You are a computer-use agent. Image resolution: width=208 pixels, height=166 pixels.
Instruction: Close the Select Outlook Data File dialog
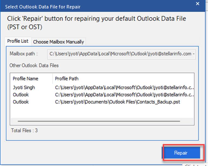click(198, 4)
